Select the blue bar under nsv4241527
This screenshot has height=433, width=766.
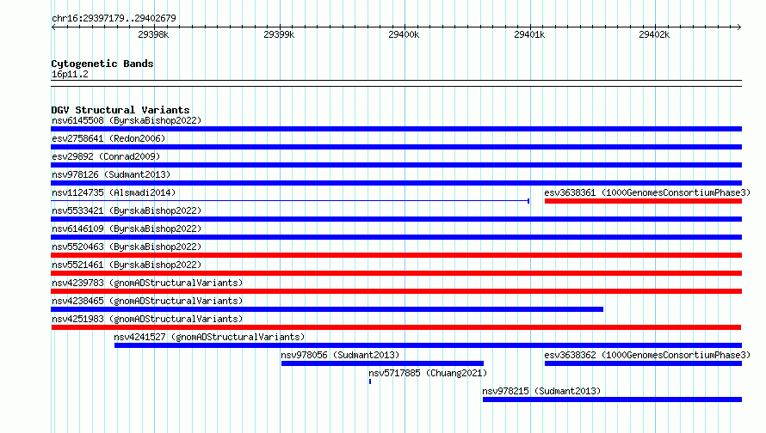pos(428,345)
